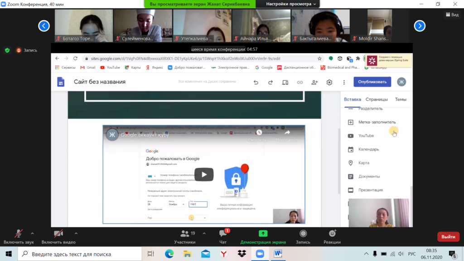464x261 pixels.
Task: Open Настройки просмотра dropdown
Action: (x=291, y=4)
